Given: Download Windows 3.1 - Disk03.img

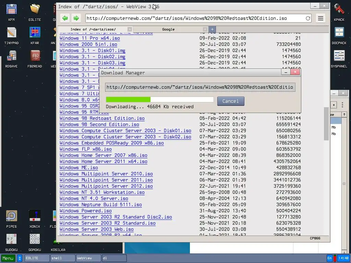Looking at the screenshot, I should [92, 63].
